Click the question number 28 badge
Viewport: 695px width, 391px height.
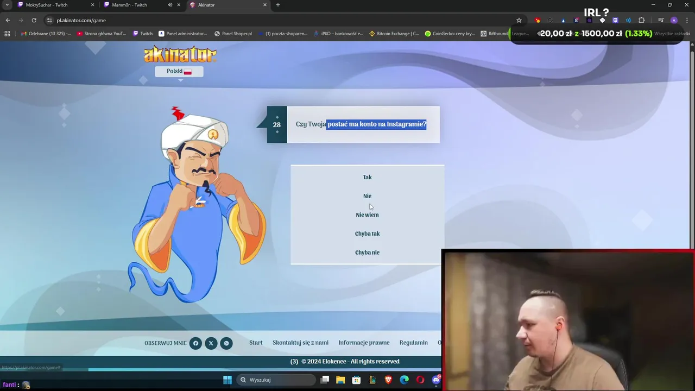[277, 124]
